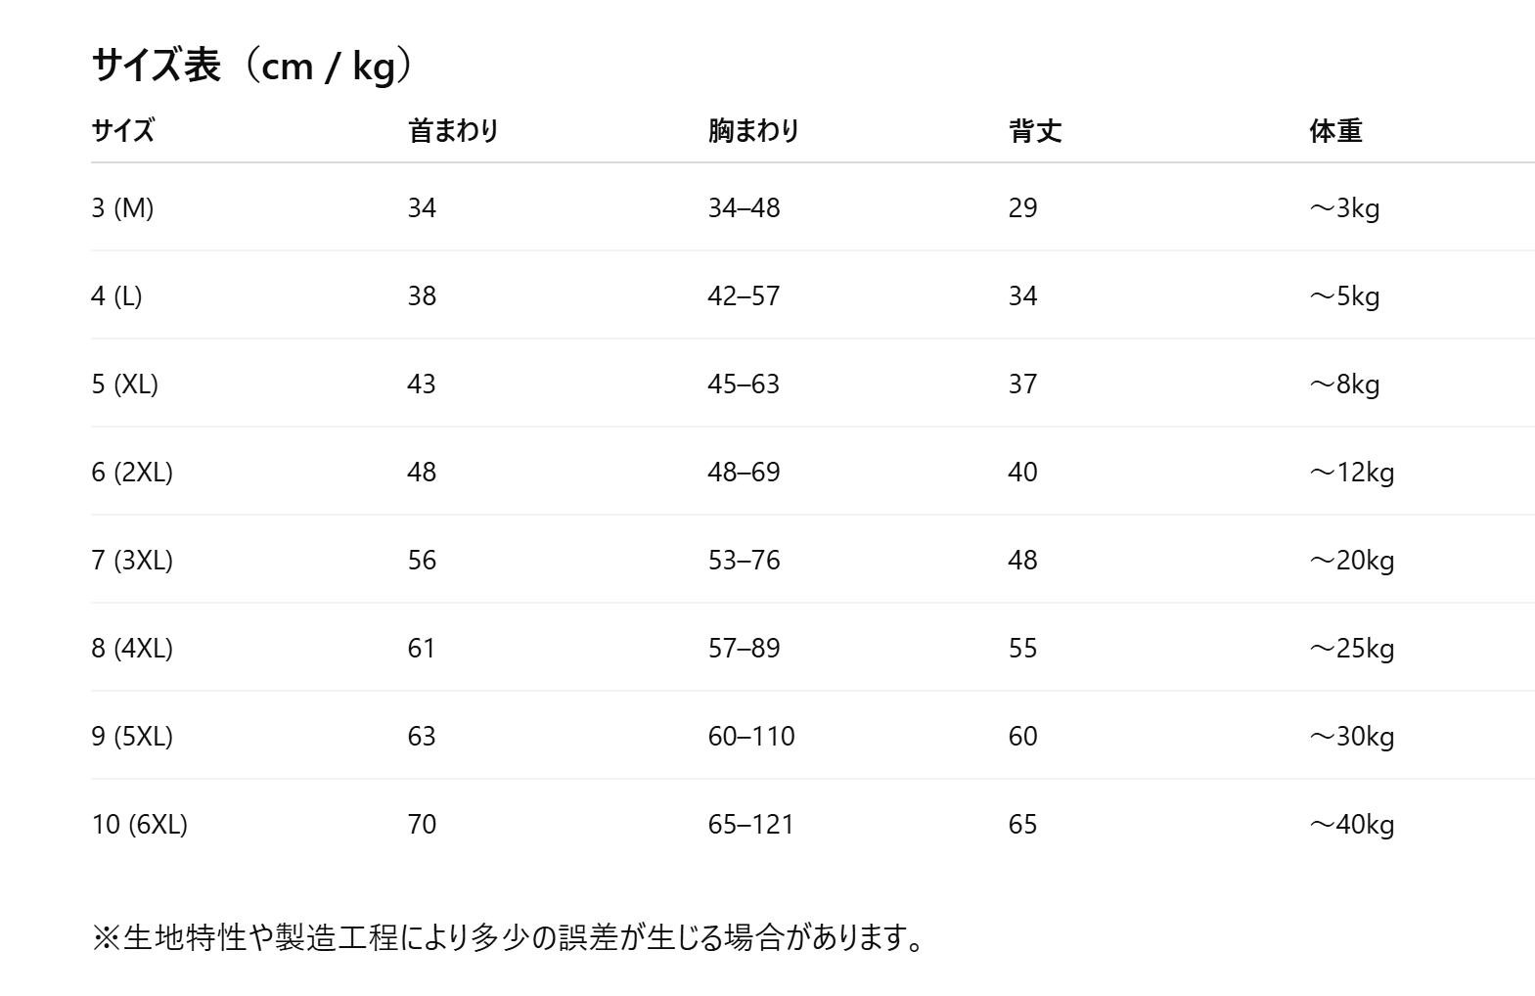Select the 首まわり column header

453,131
